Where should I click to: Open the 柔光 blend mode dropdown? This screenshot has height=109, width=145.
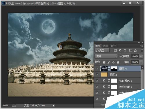point(106,56)
